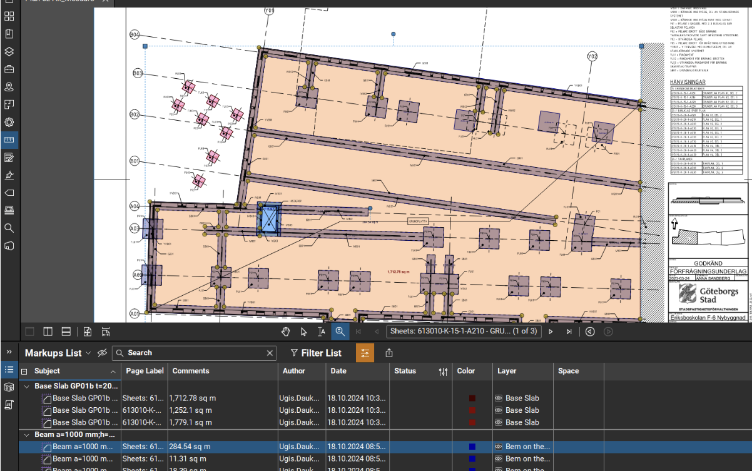Viewport: 752px width, 471px height.
Task: Activate the Select Text tool
Action: [x=321, y=332]
